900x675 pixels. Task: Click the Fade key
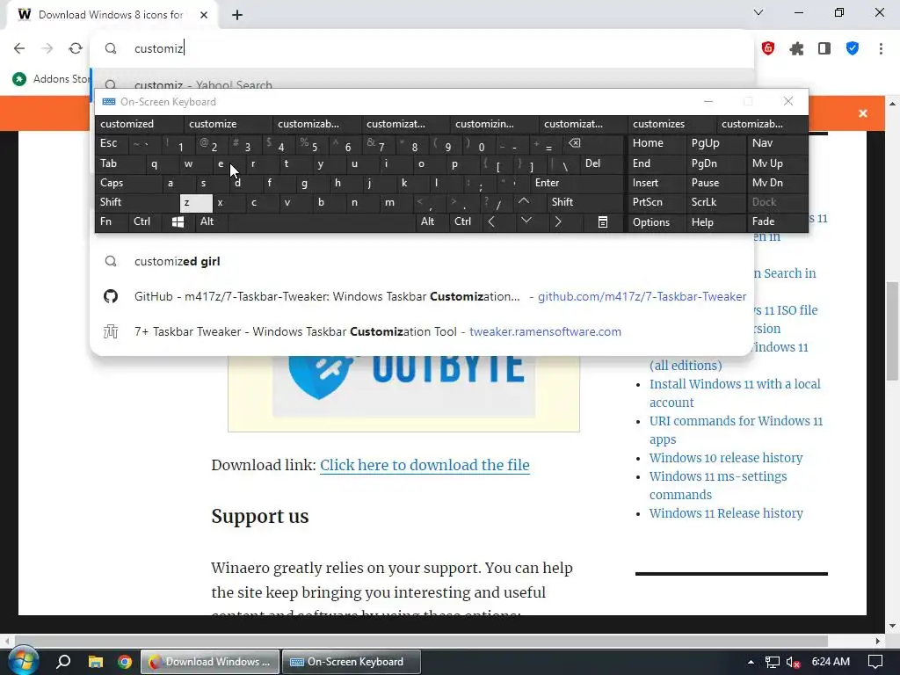pyautogui.click(x=777, y=221)
